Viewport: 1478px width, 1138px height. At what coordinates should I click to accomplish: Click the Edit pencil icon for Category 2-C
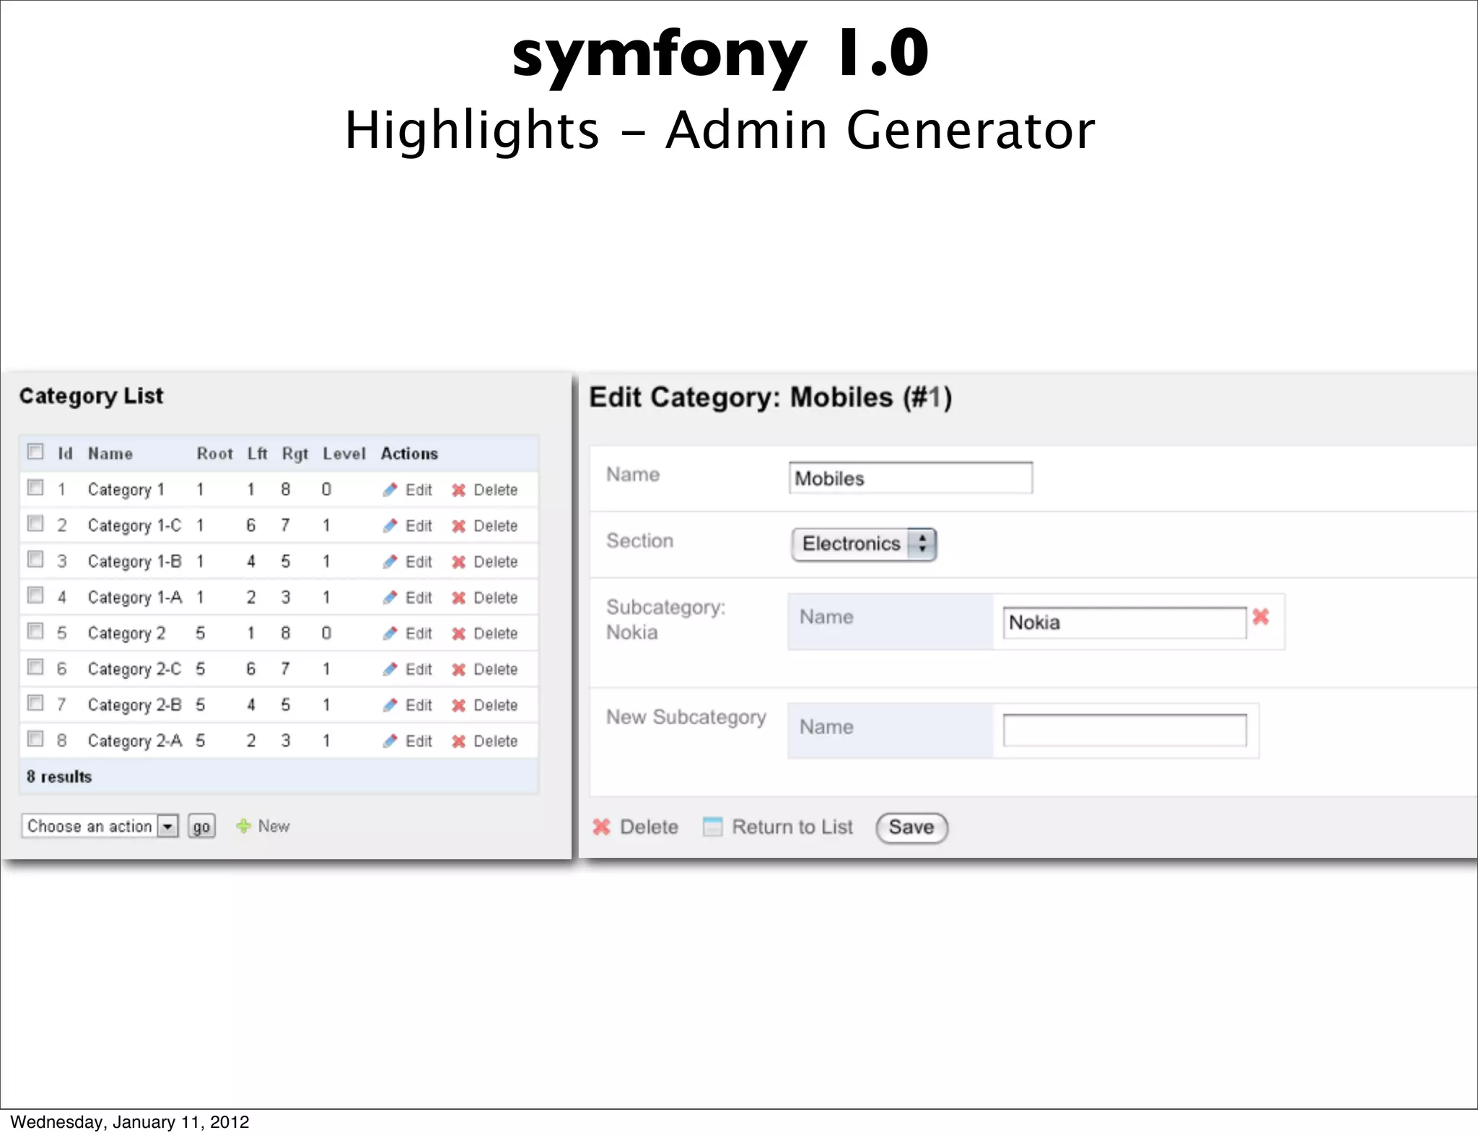tap(390, 669)
